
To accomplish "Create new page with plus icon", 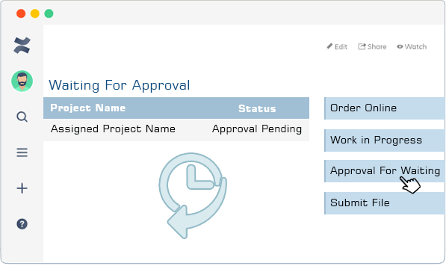I will [22, 188].
